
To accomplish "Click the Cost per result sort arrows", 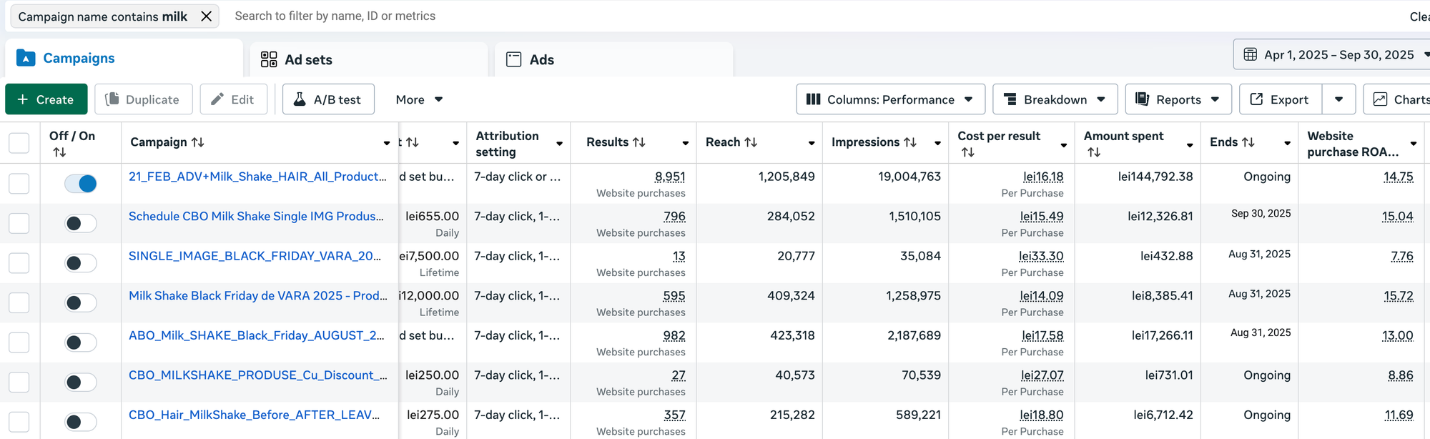I will [x=967, y=152].
